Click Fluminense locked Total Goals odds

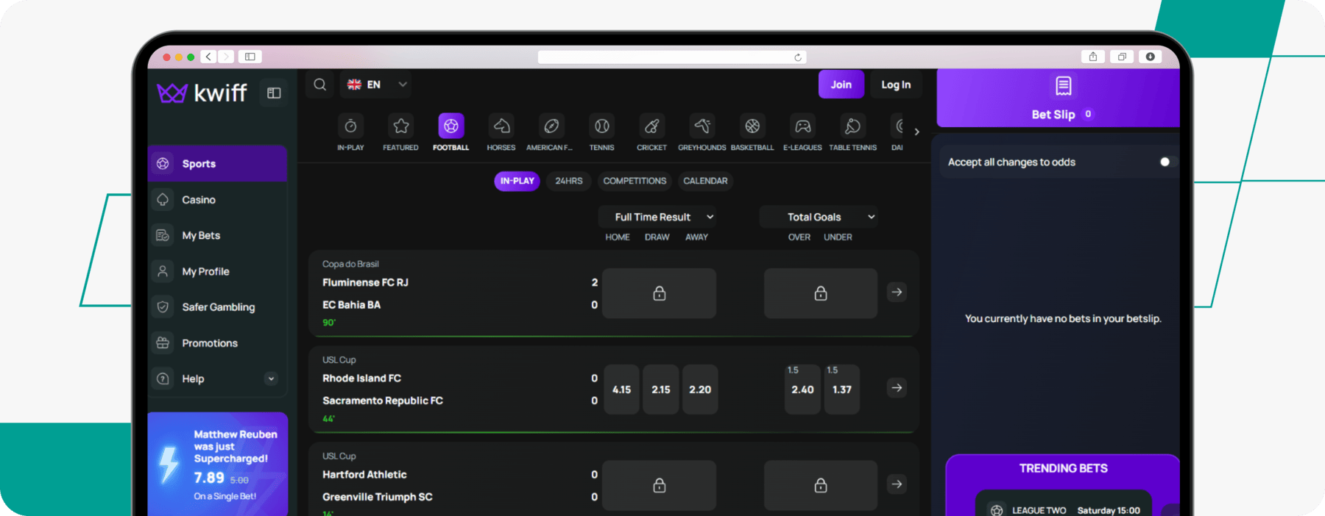click(x=821, y=293)
